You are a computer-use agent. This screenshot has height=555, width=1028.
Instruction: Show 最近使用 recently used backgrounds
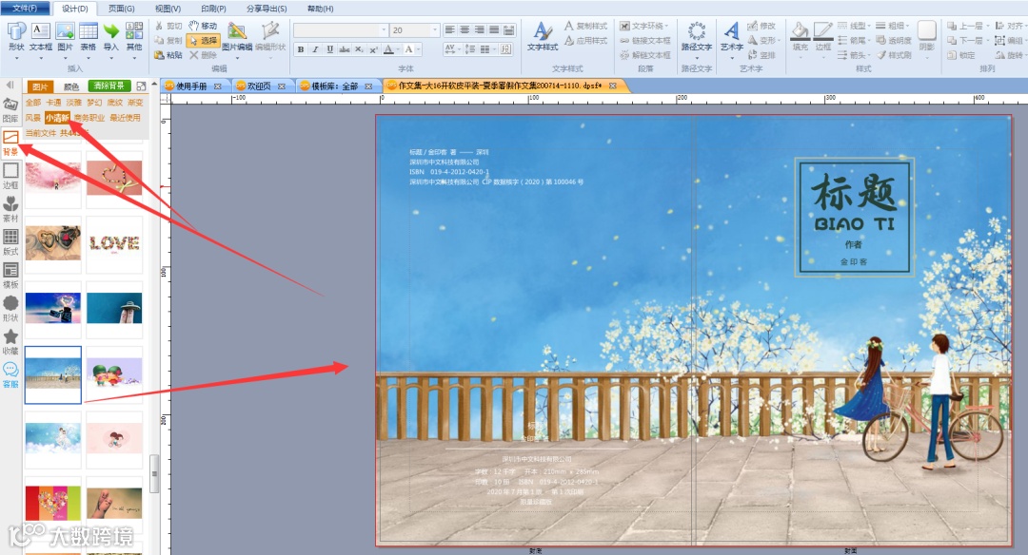pyautogui.click(x=126, y=118)
